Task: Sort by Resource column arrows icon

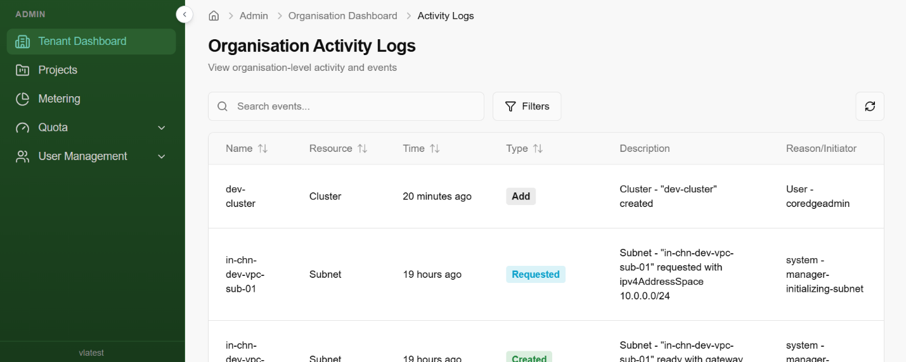Action: pos(362,149)
